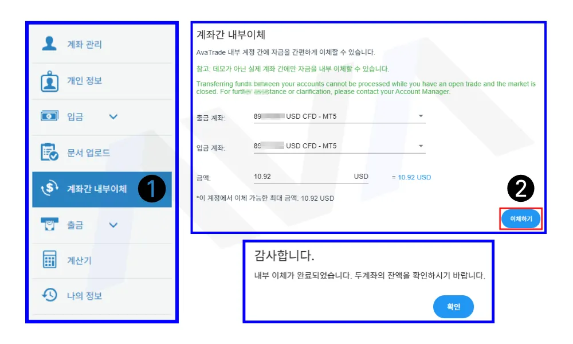This screenshot has width=573, height=344.
Task: Click the 금액 amount input field
Action: point(311,177)
